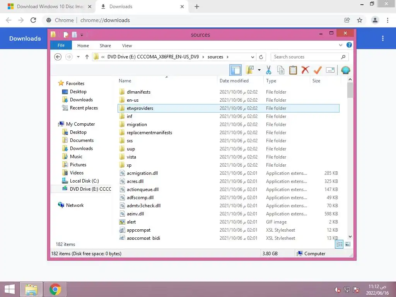Click the Copy pages icon
The width and height of the screenshot is (396, 297).
[281, 70]
